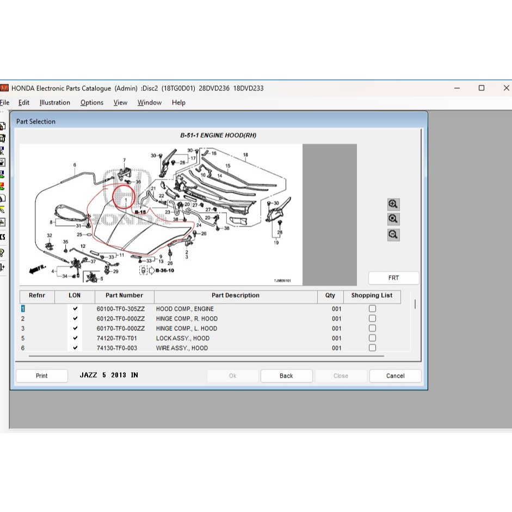Open the Options menu

pyautogui.click(x=92, y=102)
